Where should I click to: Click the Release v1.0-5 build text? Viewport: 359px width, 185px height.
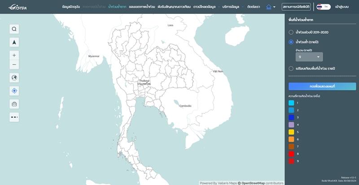click(x=349, y=177)
